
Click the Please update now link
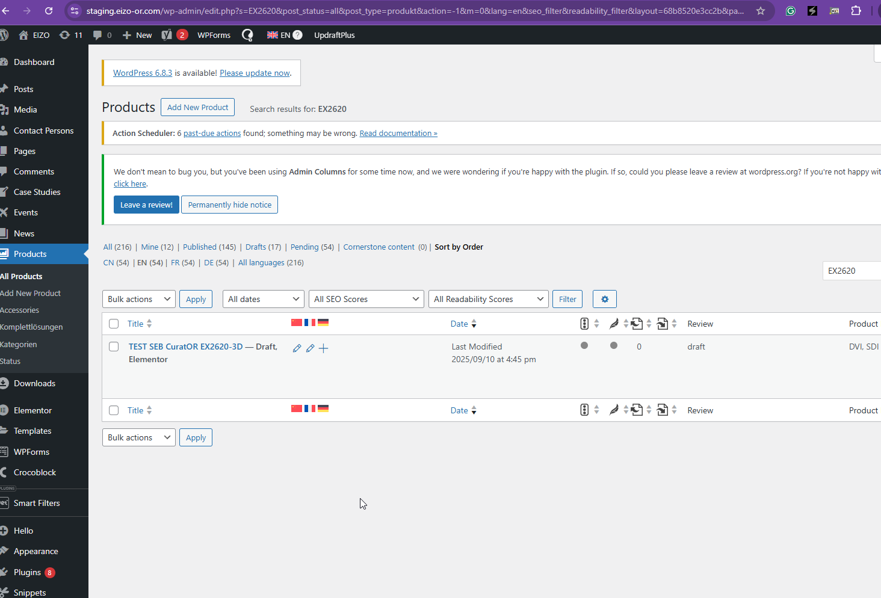(255, 73)
